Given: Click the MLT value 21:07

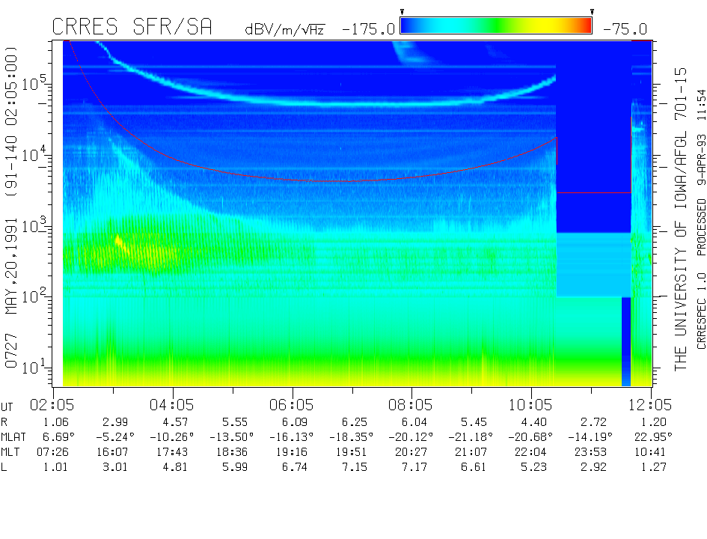Looking at the screenshot, I should coord(471,452).
